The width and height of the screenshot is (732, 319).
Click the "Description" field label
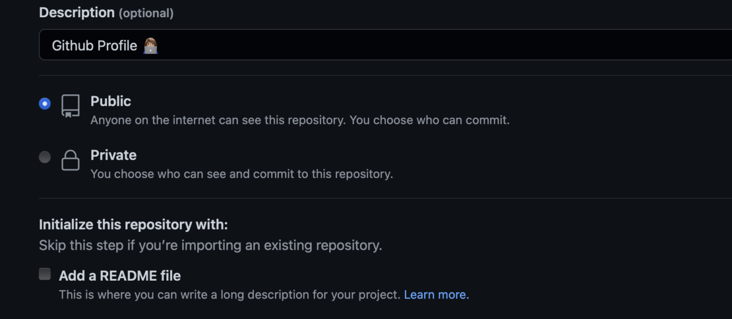77,12
